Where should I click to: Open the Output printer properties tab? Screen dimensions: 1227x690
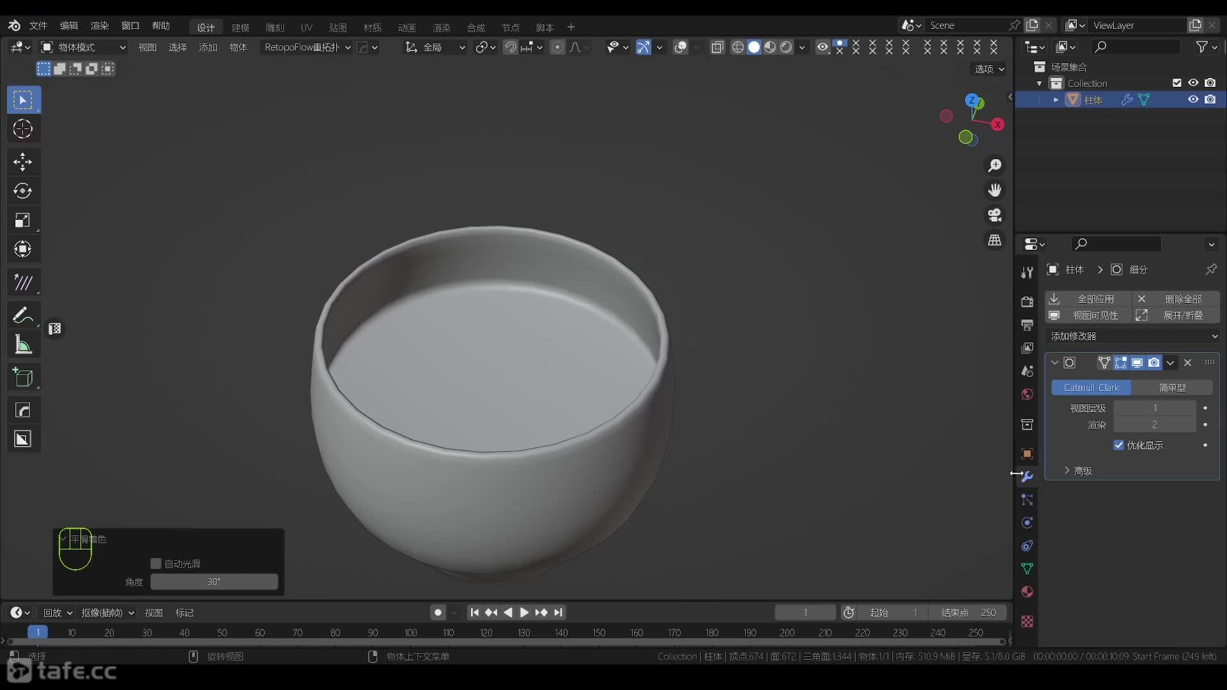click(x=1027, y=325)
